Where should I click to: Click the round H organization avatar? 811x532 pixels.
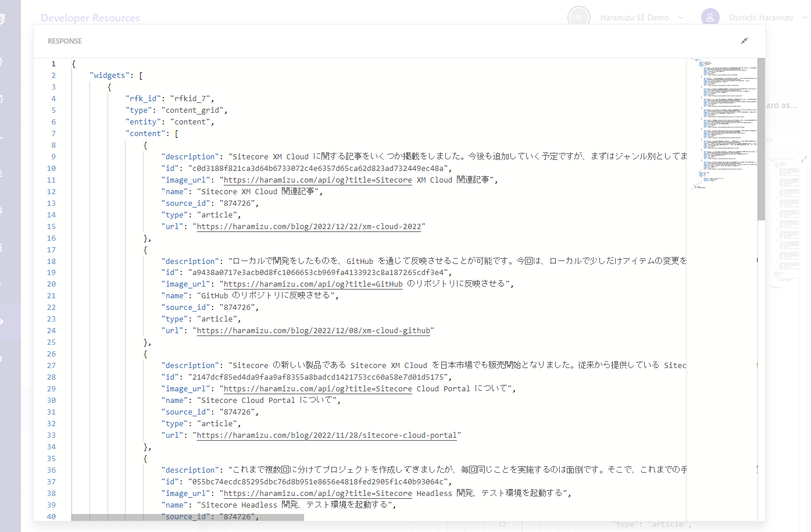[x=578, y=17]
